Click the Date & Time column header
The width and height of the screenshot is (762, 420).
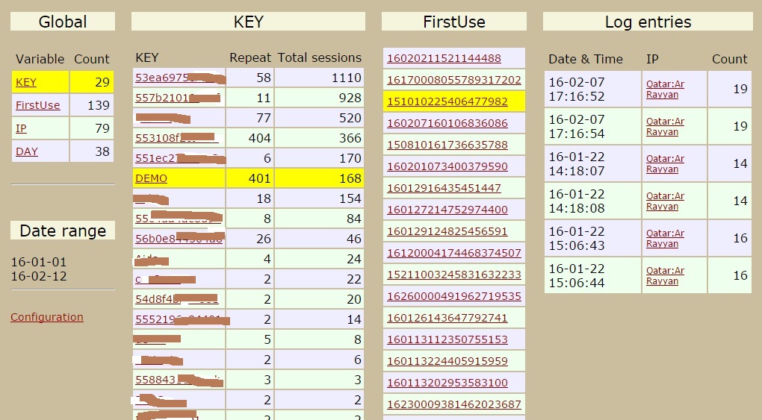(x=585, y=59)
